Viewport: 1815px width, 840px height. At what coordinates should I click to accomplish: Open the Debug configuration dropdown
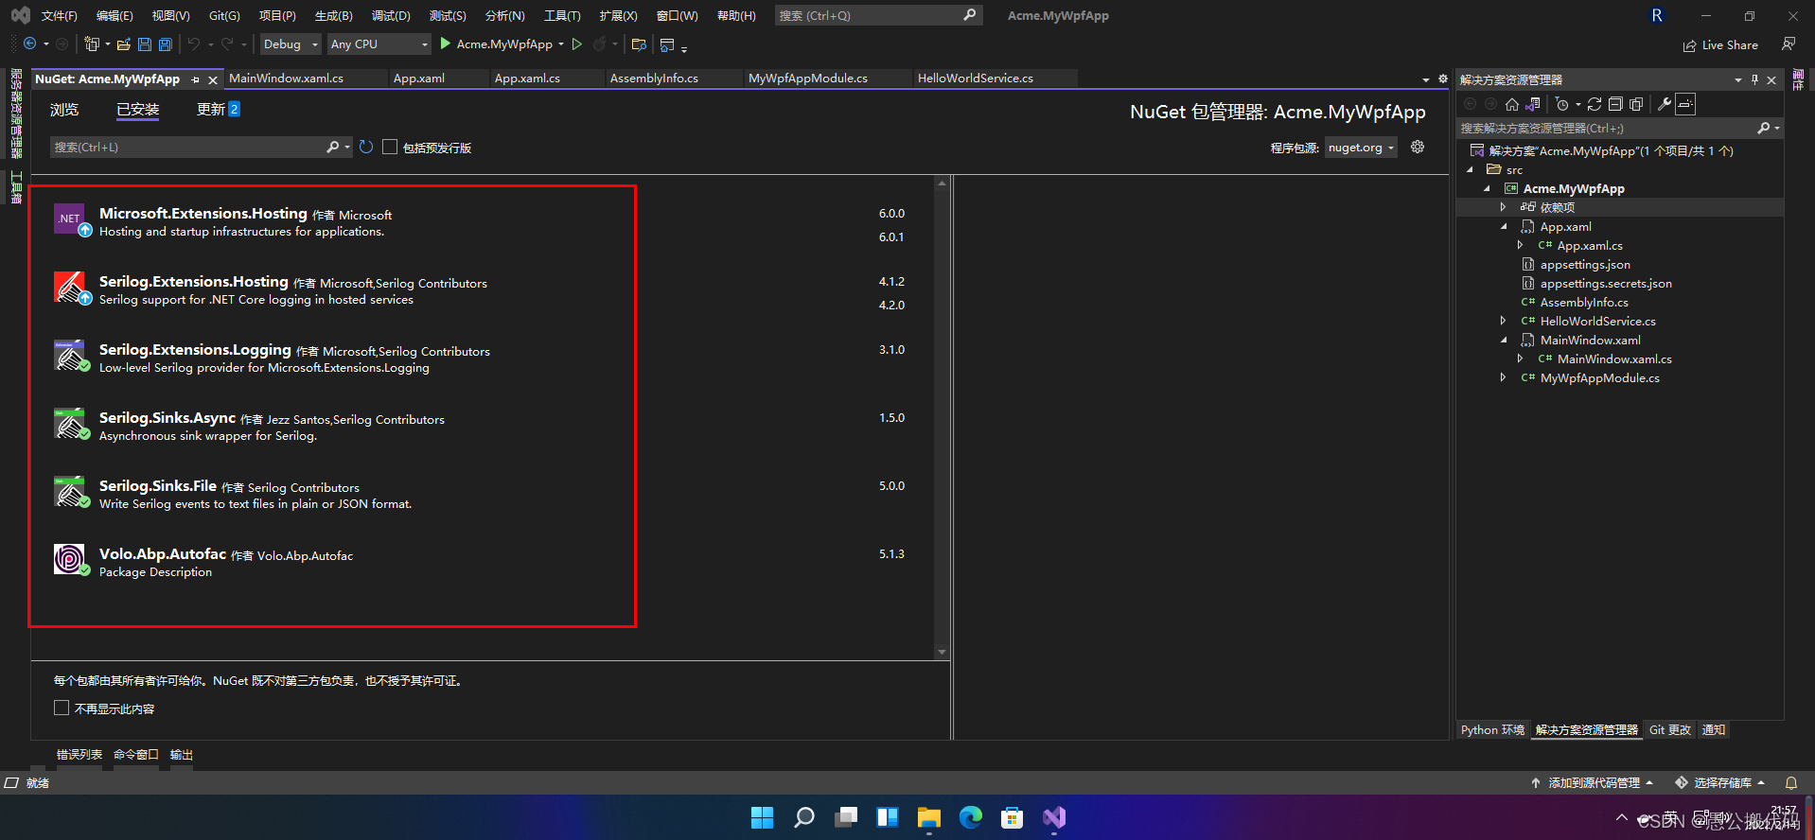(291, 44)
